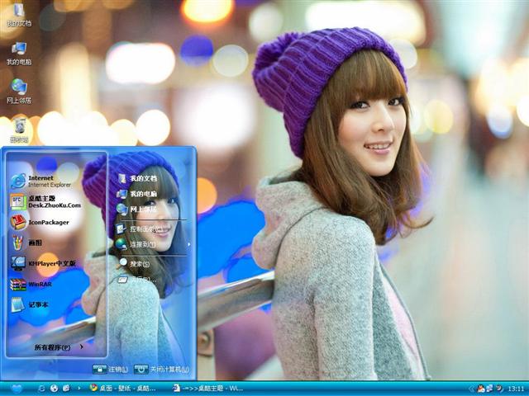Open 我的文档 desktop icon
The height and width of the screenshot is (396, 529).
coord(19,15)
